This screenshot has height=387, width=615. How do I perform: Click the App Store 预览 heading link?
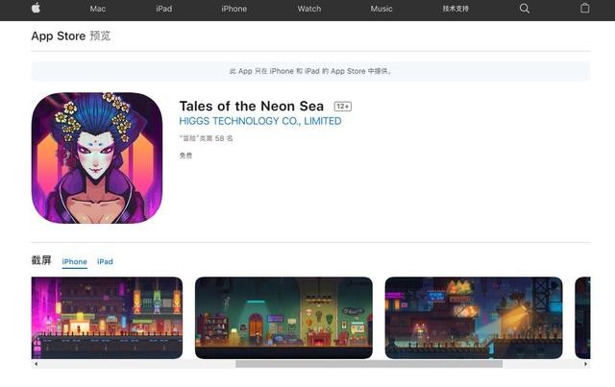[70, 36]
